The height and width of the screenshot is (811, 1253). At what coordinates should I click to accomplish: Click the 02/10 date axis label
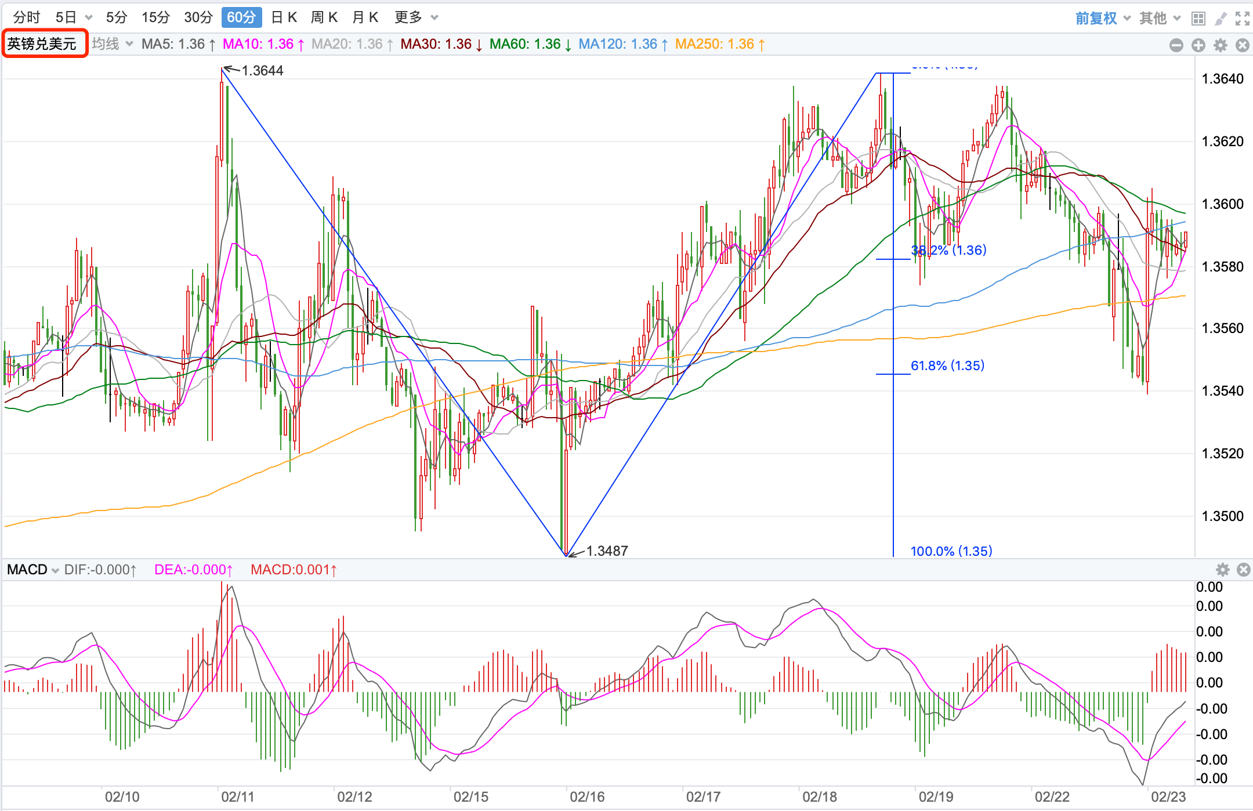pos(122,797)
